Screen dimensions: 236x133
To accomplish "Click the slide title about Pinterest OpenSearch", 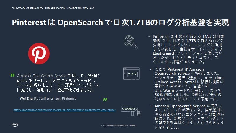I will coord(120,22).
